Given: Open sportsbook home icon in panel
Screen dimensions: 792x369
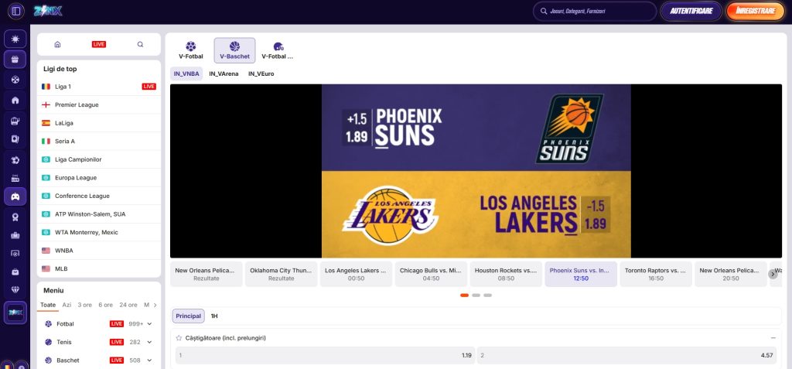Looking at the screenshot, I should [57, 45].
